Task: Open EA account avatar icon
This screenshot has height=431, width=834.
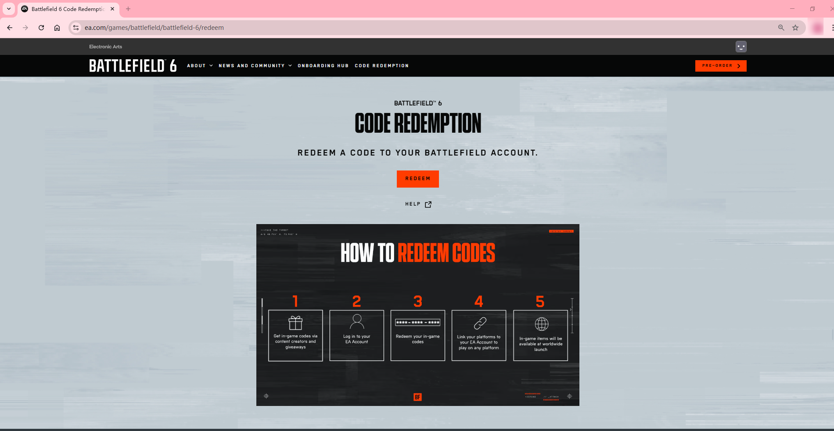Action: tap(741, 47)
